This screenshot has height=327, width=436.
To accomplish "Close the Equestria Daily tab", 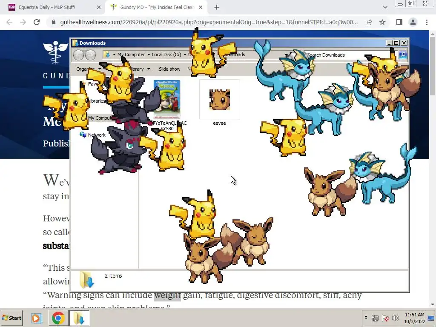I will coord(99,8).
